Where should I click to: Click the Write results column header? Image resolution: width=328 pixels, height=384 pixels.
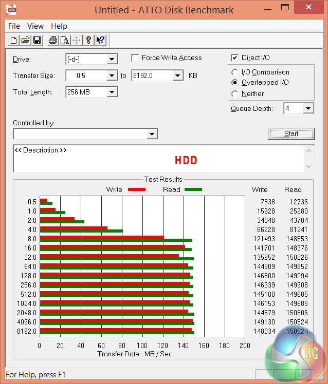click(x=260, y=189)
